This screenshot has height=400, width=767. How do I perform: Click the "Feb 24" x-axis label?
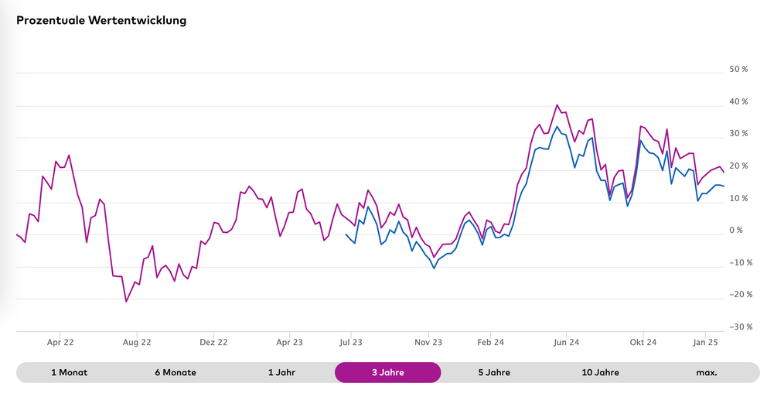click(490, 342)
